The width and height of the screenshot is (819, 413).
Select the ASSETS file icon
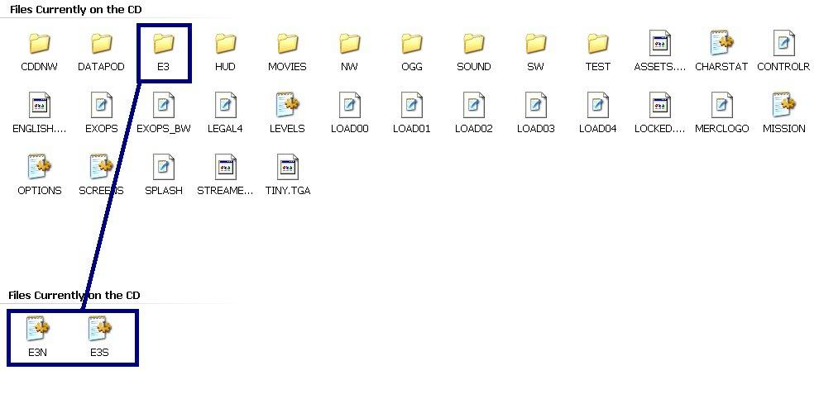pyautogui.click(x=660, y=43)
